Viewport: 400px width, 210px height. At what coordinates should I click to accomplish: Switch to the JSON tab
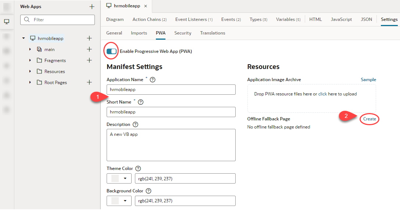coord(366,19)
